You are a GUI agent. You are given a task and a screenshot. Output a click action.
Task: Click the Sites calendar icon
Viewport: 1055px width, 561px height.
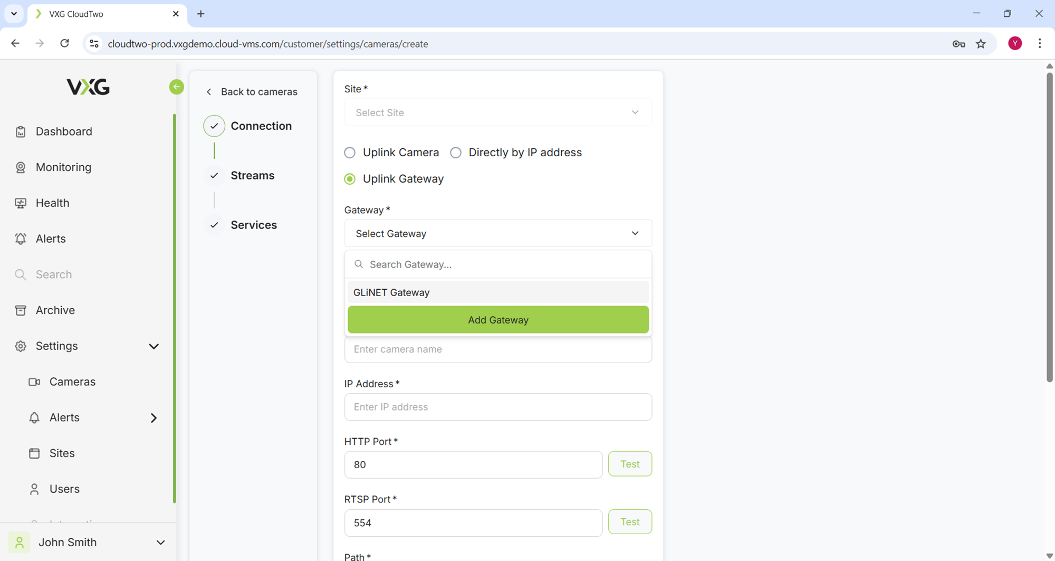[34, 453]
